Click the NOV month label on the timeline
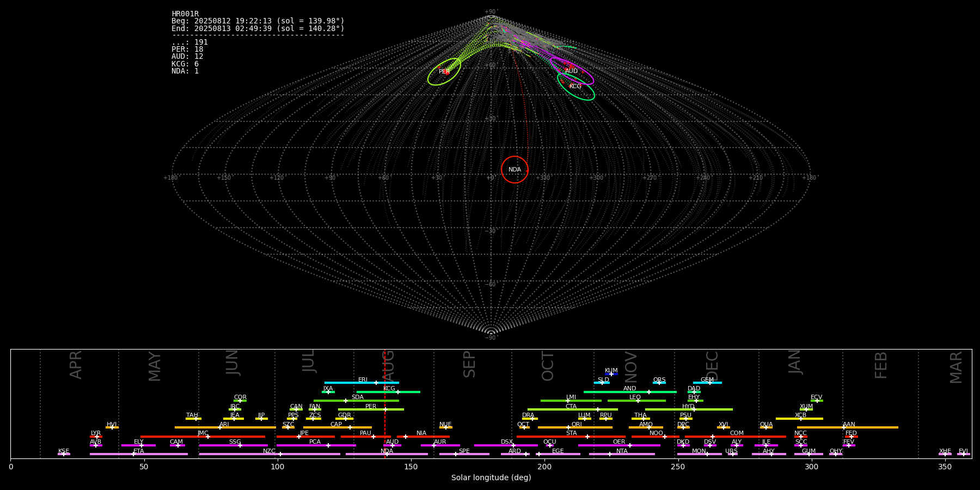Viewport: 980px width, 490px height. [x=631, y=367]
